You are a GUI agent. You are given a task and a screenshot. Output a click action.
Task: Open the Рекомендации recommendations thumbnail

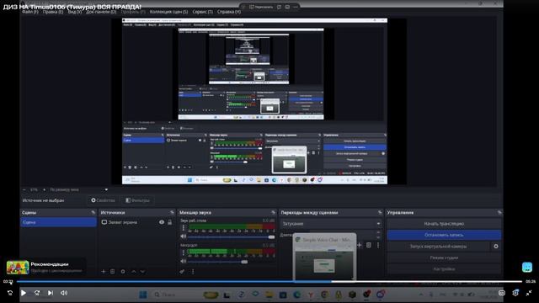point(18,268)
